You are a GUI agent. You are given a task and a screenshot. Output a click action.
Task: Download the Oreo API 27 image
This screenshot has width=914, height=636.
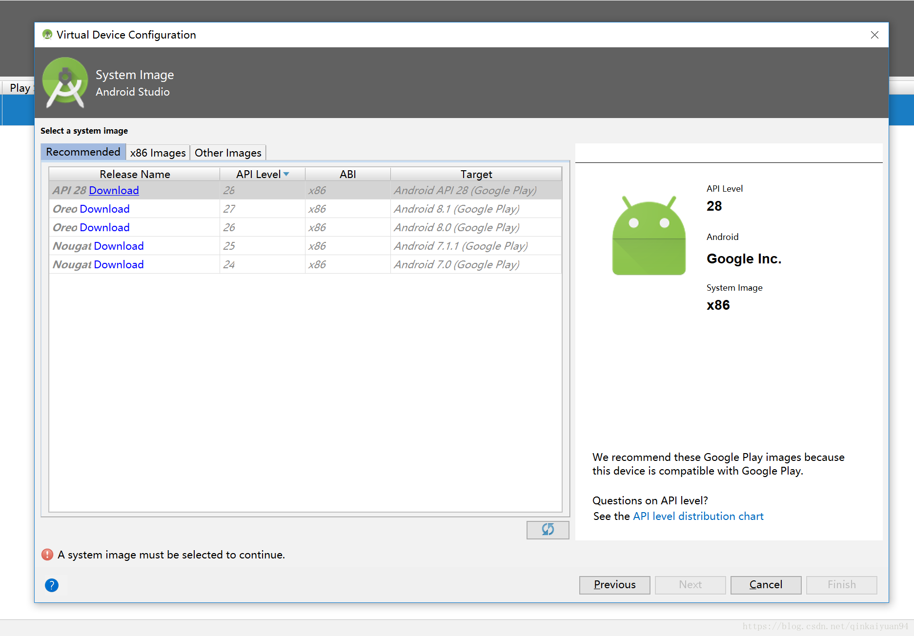click(104, 209)
